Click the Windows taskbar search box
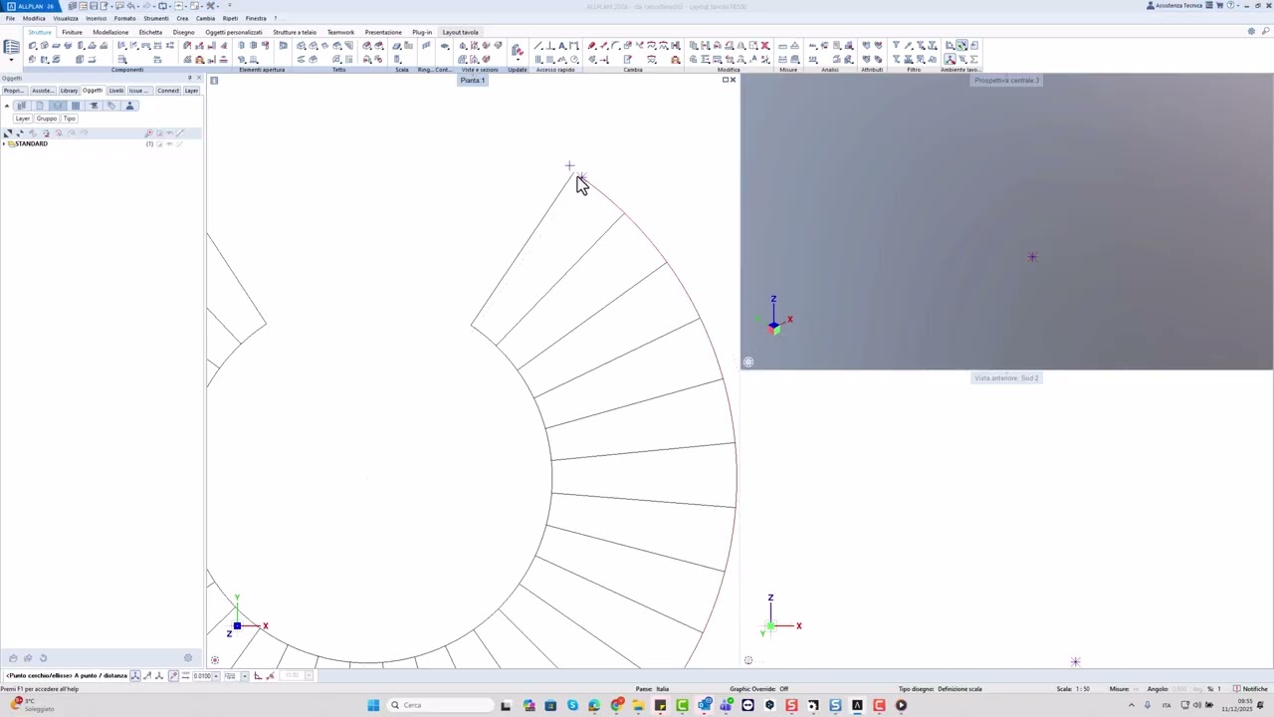 click(440, 705)
